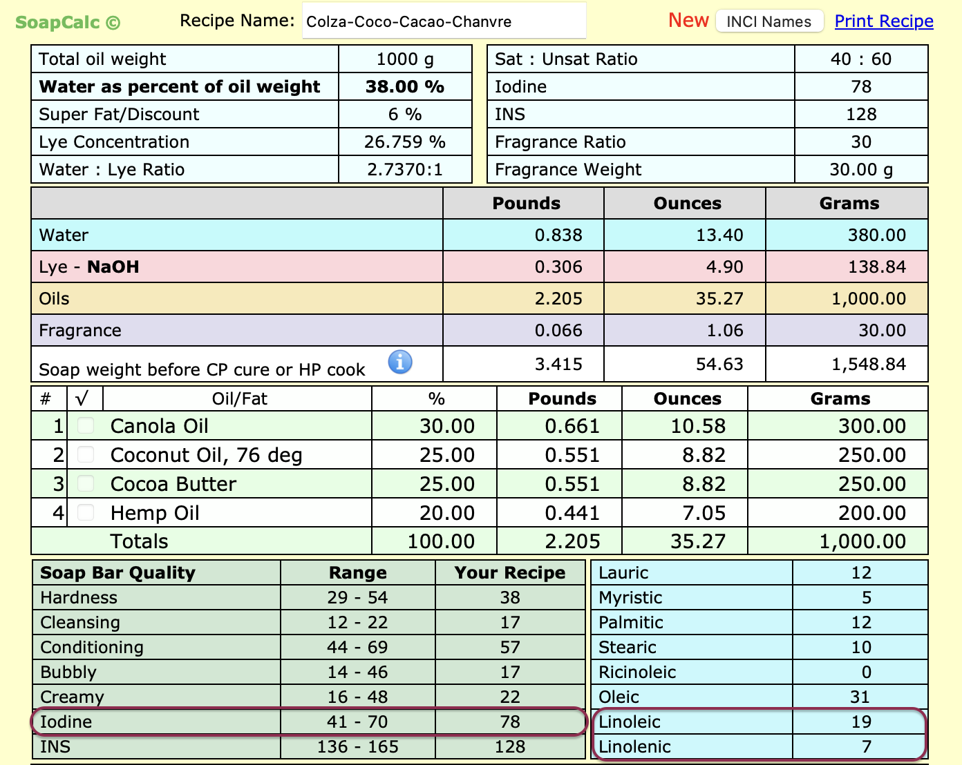This screenshot has width=962, height=765.
Task: Click the Water as percent of oil weight label
Action: click(180, 87)
